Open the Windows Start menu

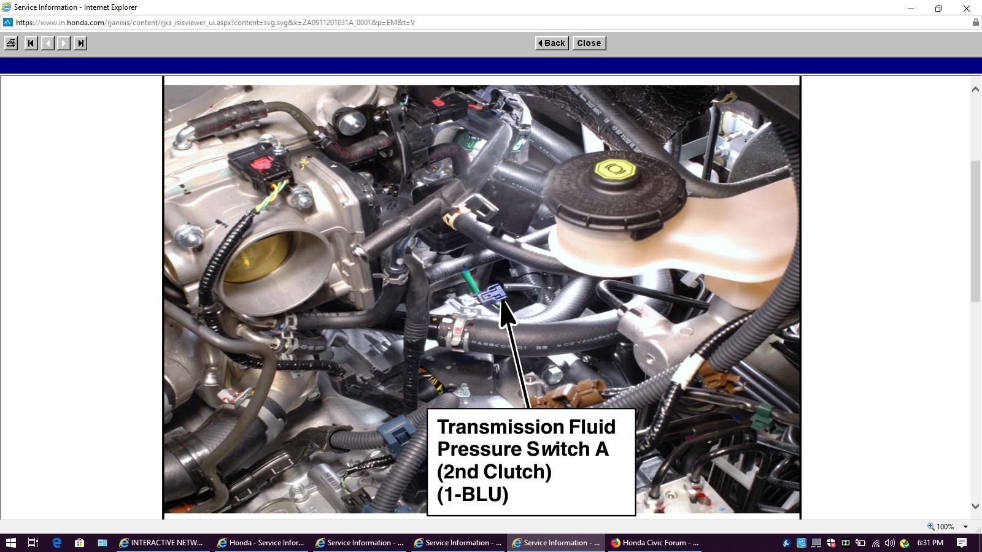point(10,543)
